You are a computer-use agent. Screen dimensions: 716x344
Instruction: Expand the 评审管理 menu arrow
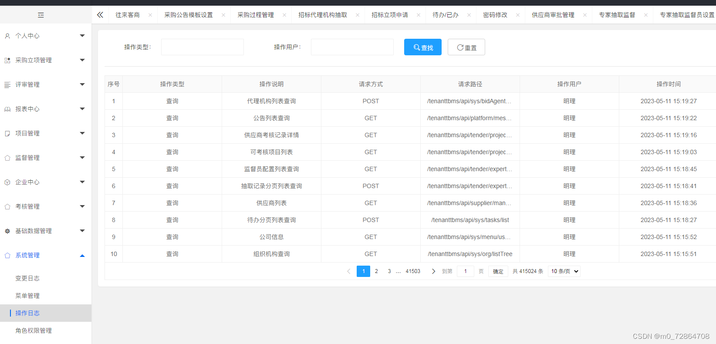82,84
